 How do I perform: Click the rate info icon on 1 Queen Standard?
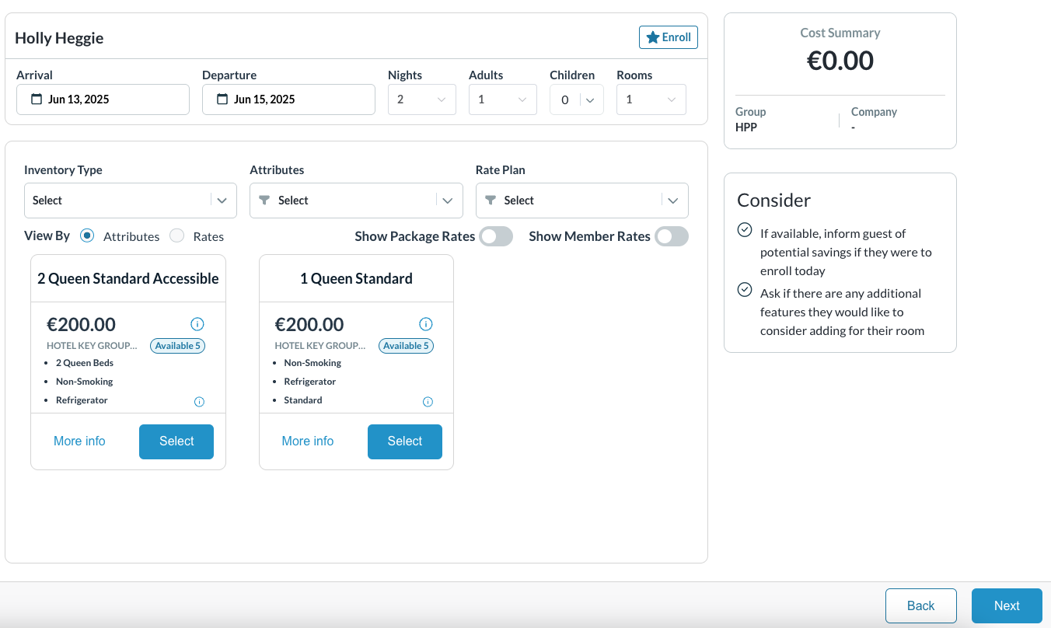tap(425, 324)
